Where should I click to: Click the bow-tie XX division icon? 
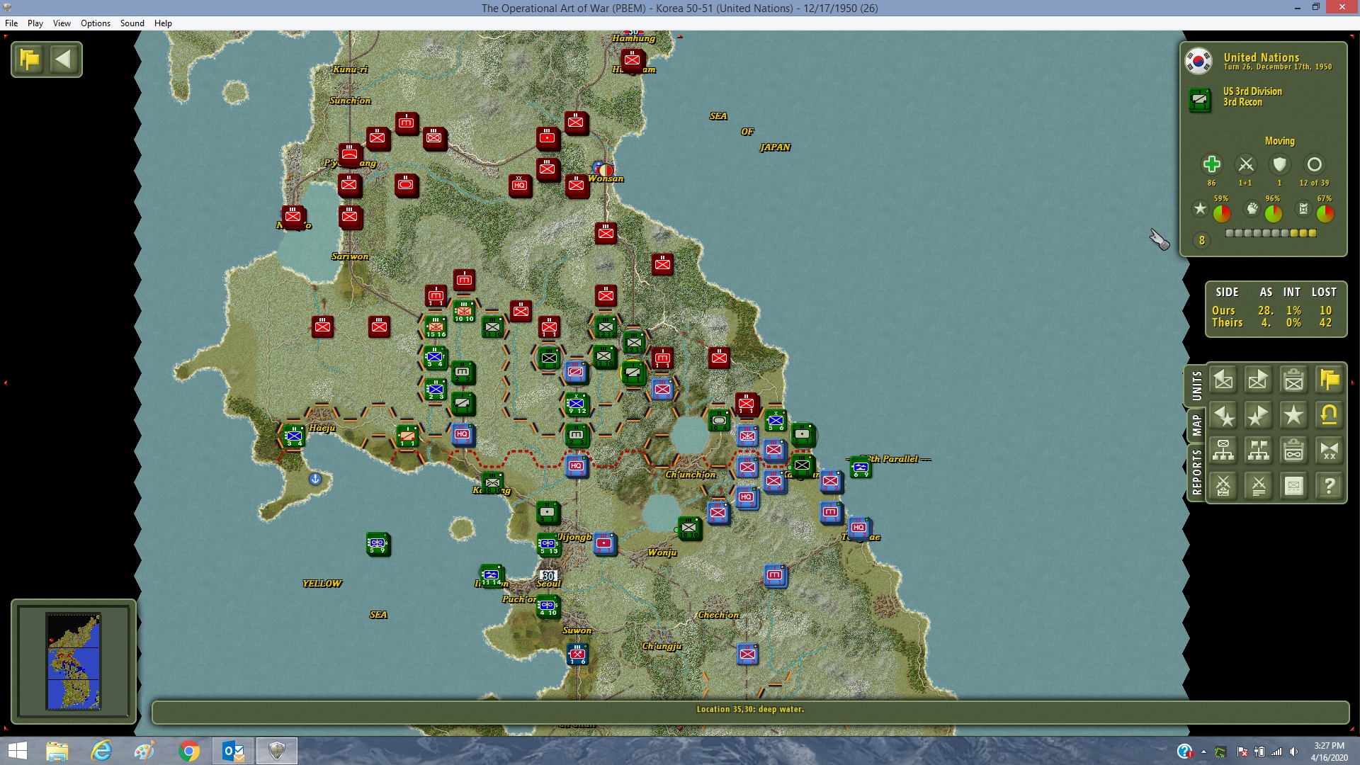tap(1330, 450)
